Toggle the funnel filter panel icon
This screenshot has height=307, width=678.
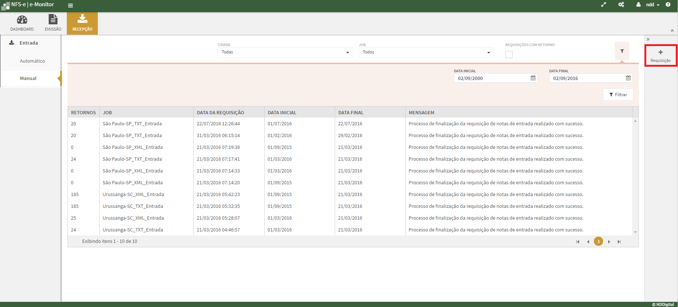pos(622,51)
